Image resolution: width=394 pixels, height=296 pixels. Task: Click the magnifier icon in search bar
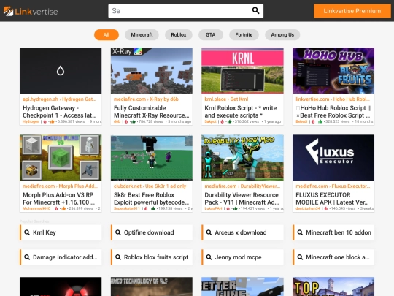[x=255, y=10]
